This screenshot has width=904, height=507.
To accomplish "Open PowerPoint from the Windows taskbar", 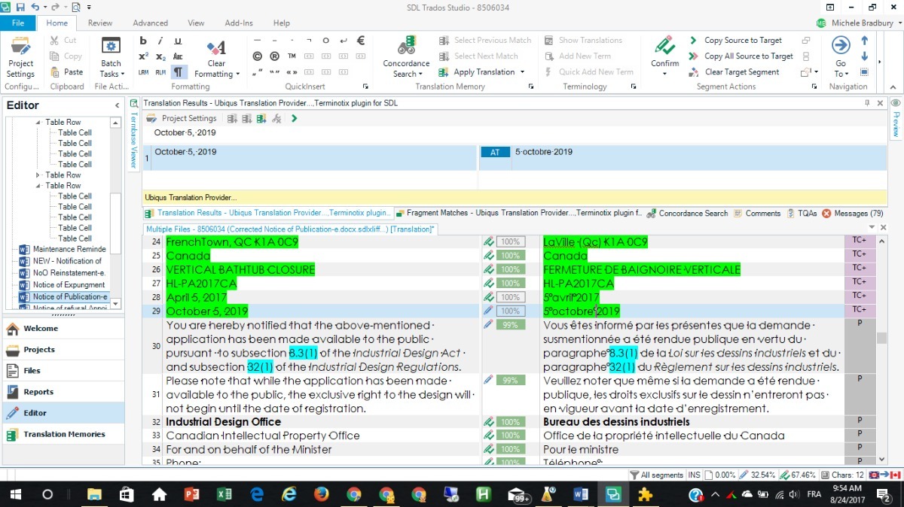I will [191, 494].
